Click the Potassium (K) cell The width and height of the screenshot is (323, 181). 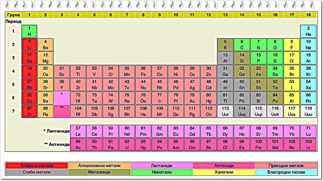click(x=29, y=71)
